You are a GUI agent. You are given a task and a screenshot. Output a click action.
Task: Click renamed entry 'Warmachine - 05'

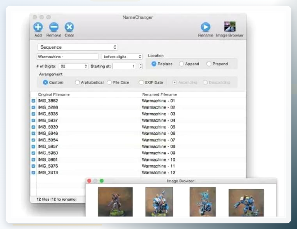[158, 127]
